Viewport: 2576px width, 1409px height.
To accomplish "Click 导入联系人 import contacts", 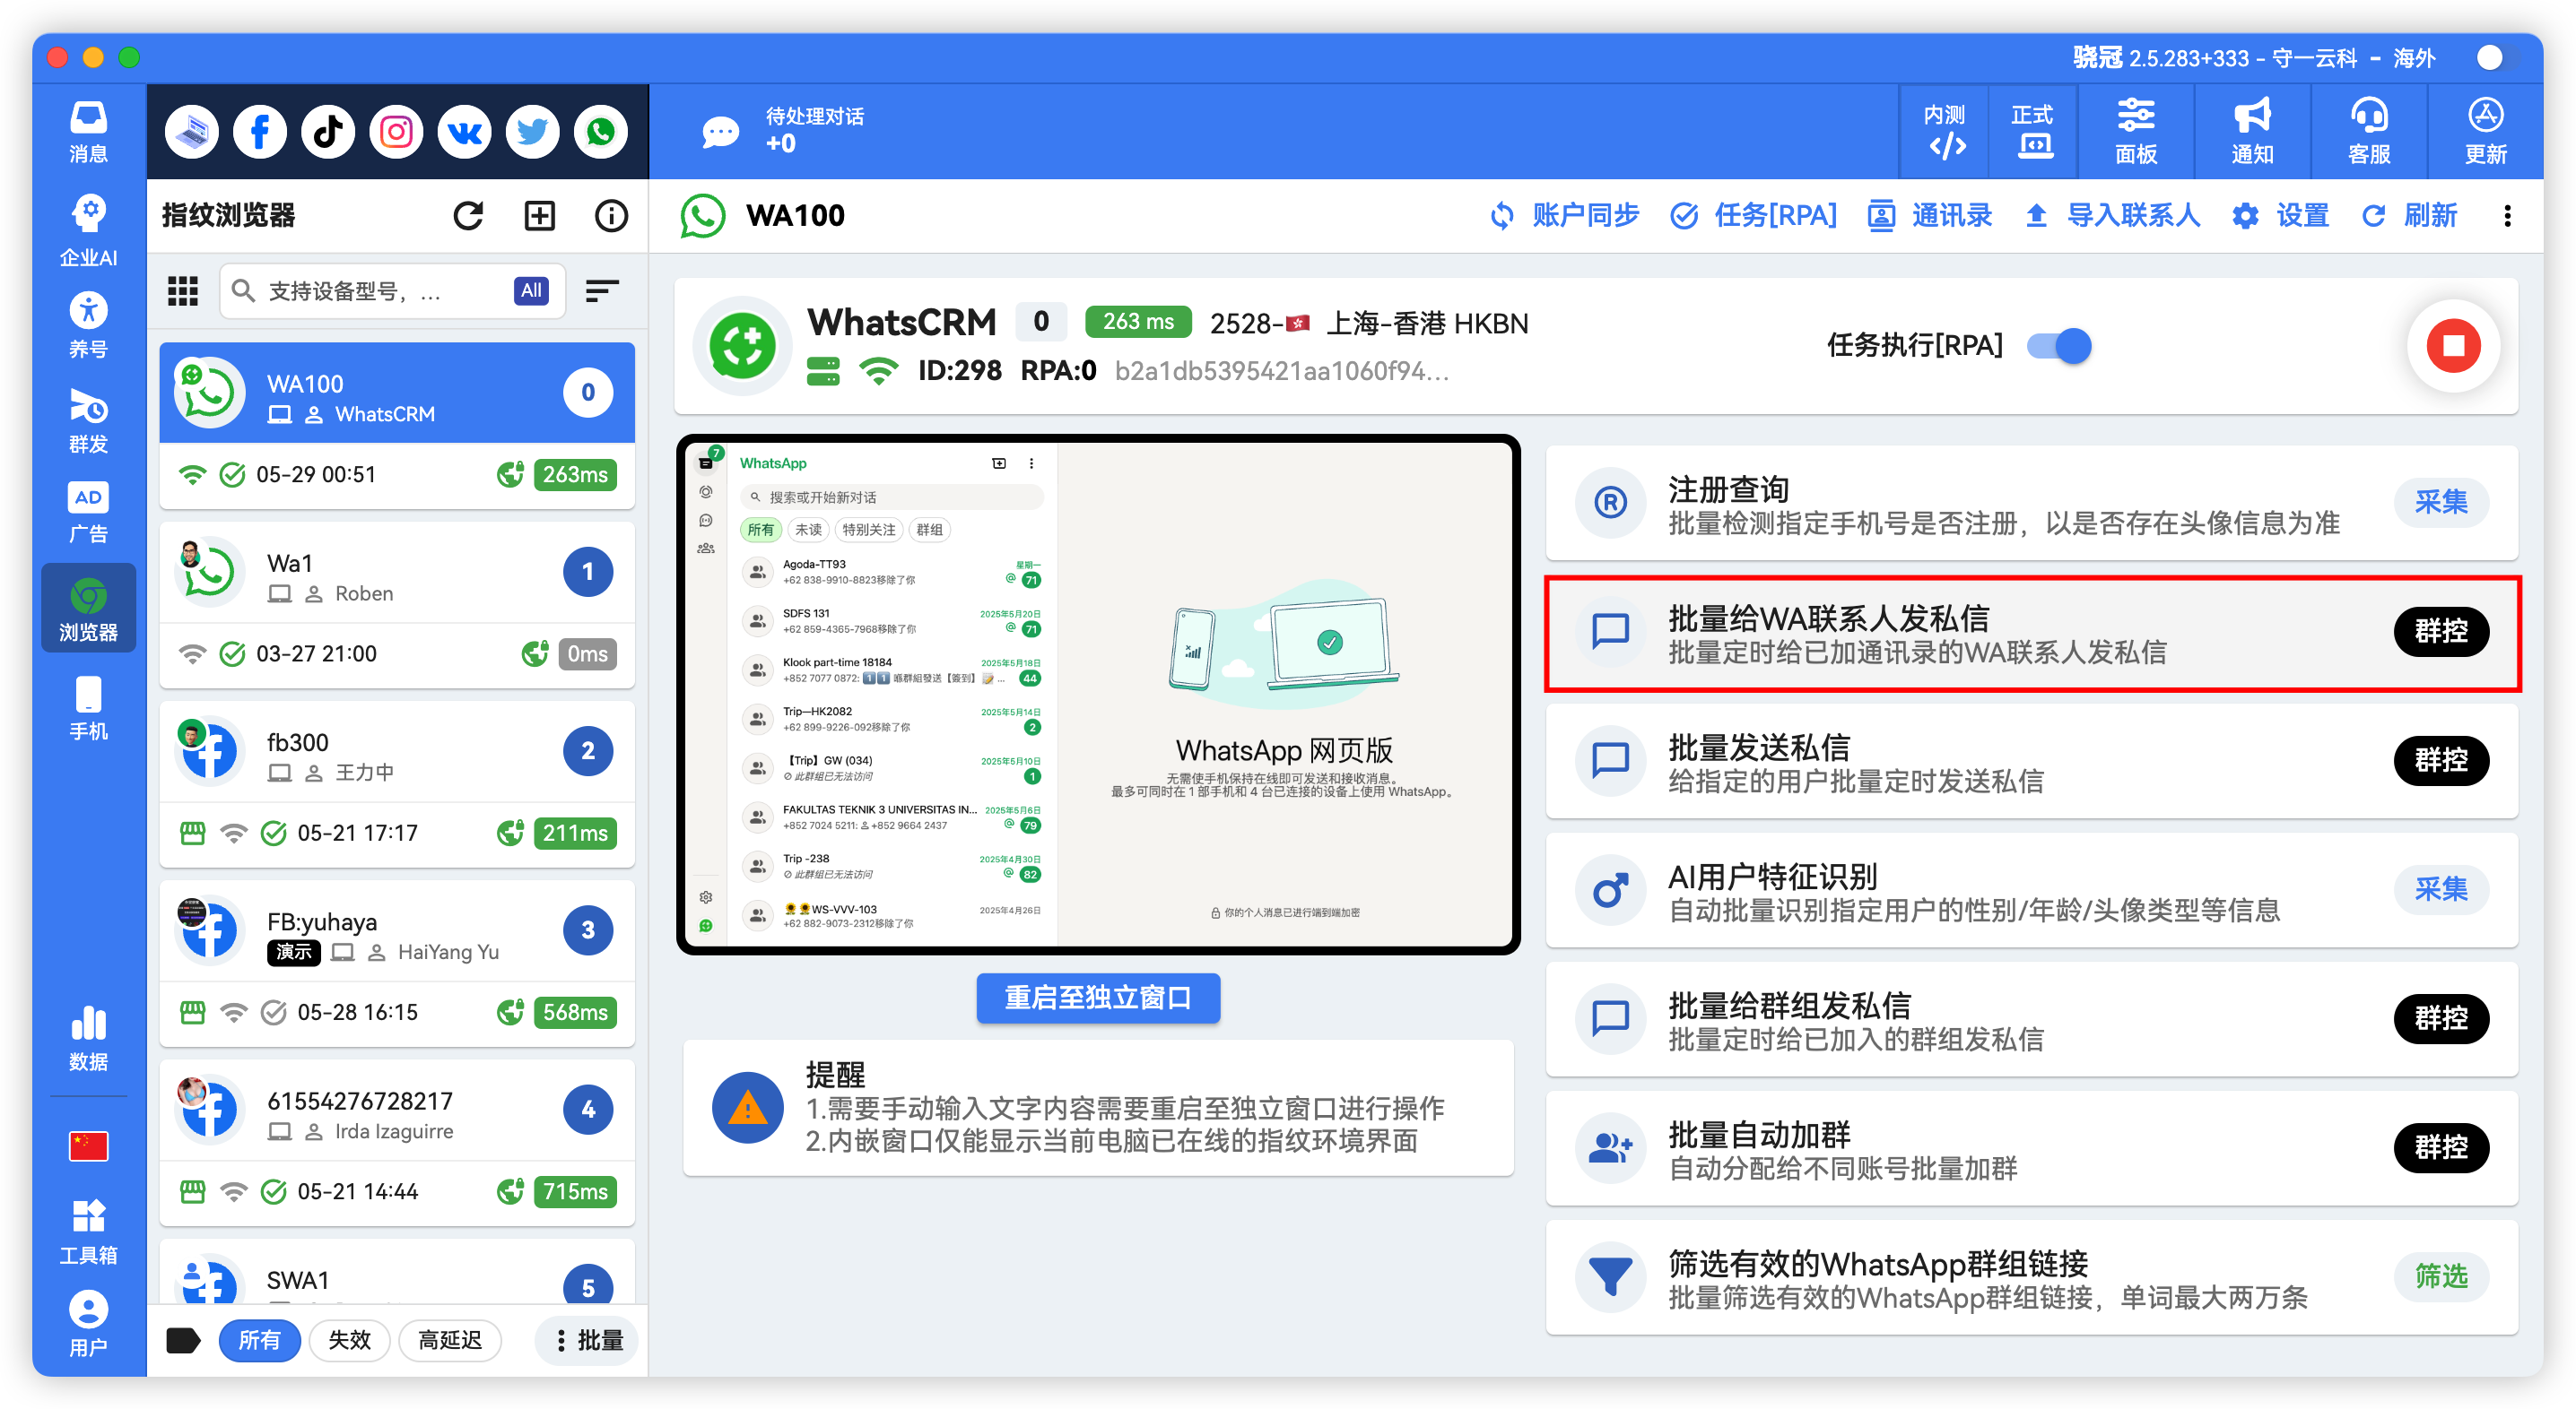I will point(2112,216).
